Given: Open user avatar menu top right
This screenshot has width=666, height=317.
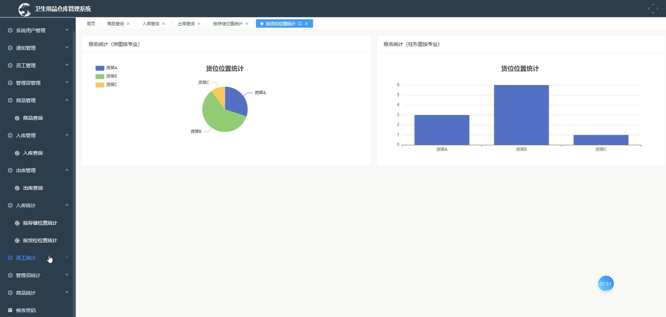Looking at the screenshot, I should [653, 9].
